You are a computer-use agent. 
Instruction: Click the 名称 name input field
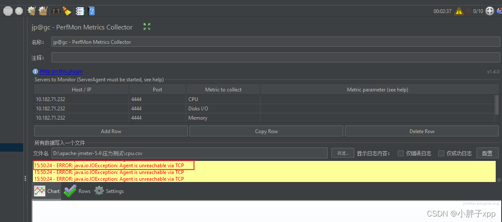click(276, 42)
